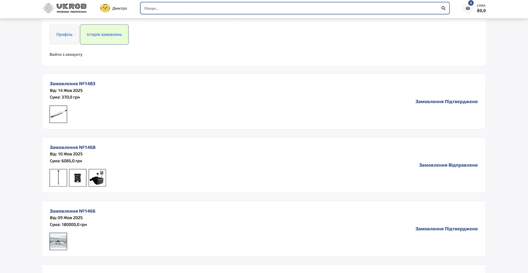Select the cable thumbnail in order №1483

(x=59, y=114)
